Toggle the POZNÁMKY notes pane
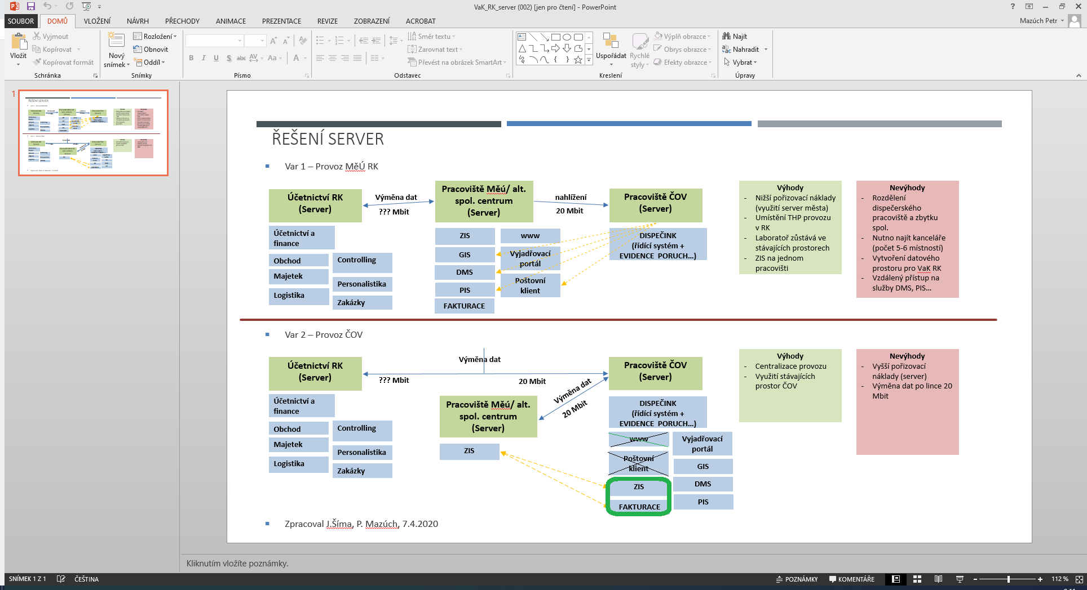 tap(797, 579)
